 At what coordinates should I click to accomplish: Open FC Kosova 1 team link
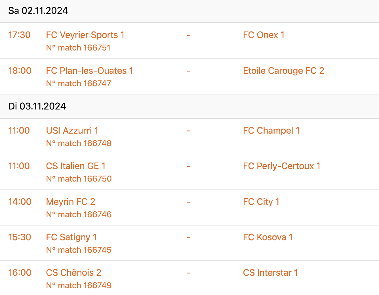tap(268, 237)
